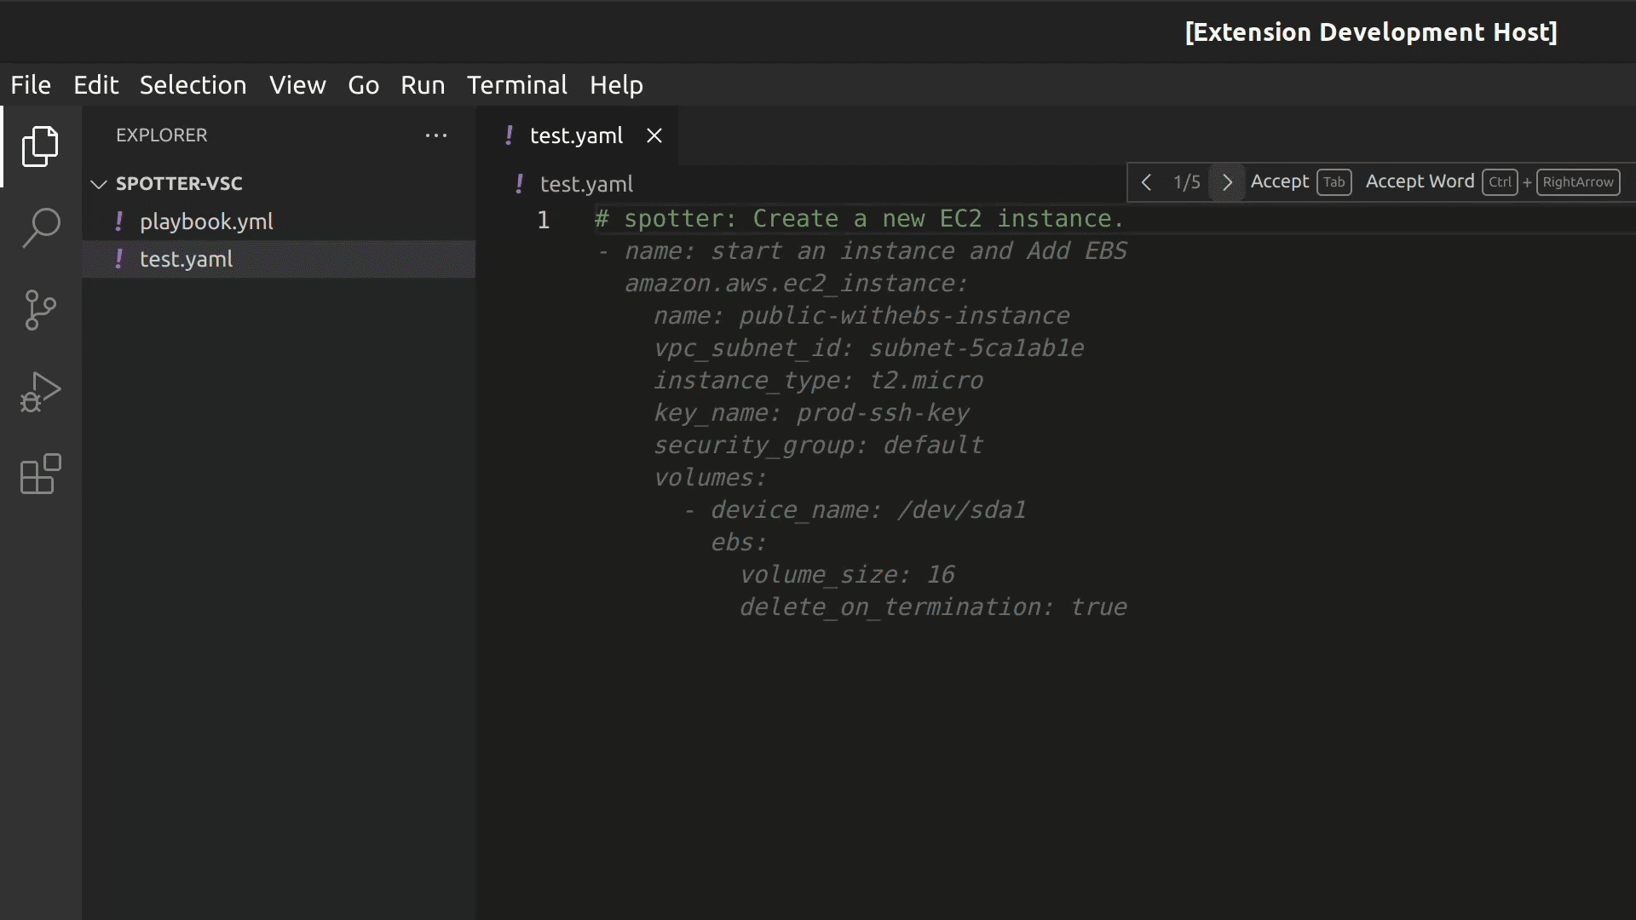Open playbook.yml in the explorer
This screenshot has width=1636, height=920.
pos(206,221)
